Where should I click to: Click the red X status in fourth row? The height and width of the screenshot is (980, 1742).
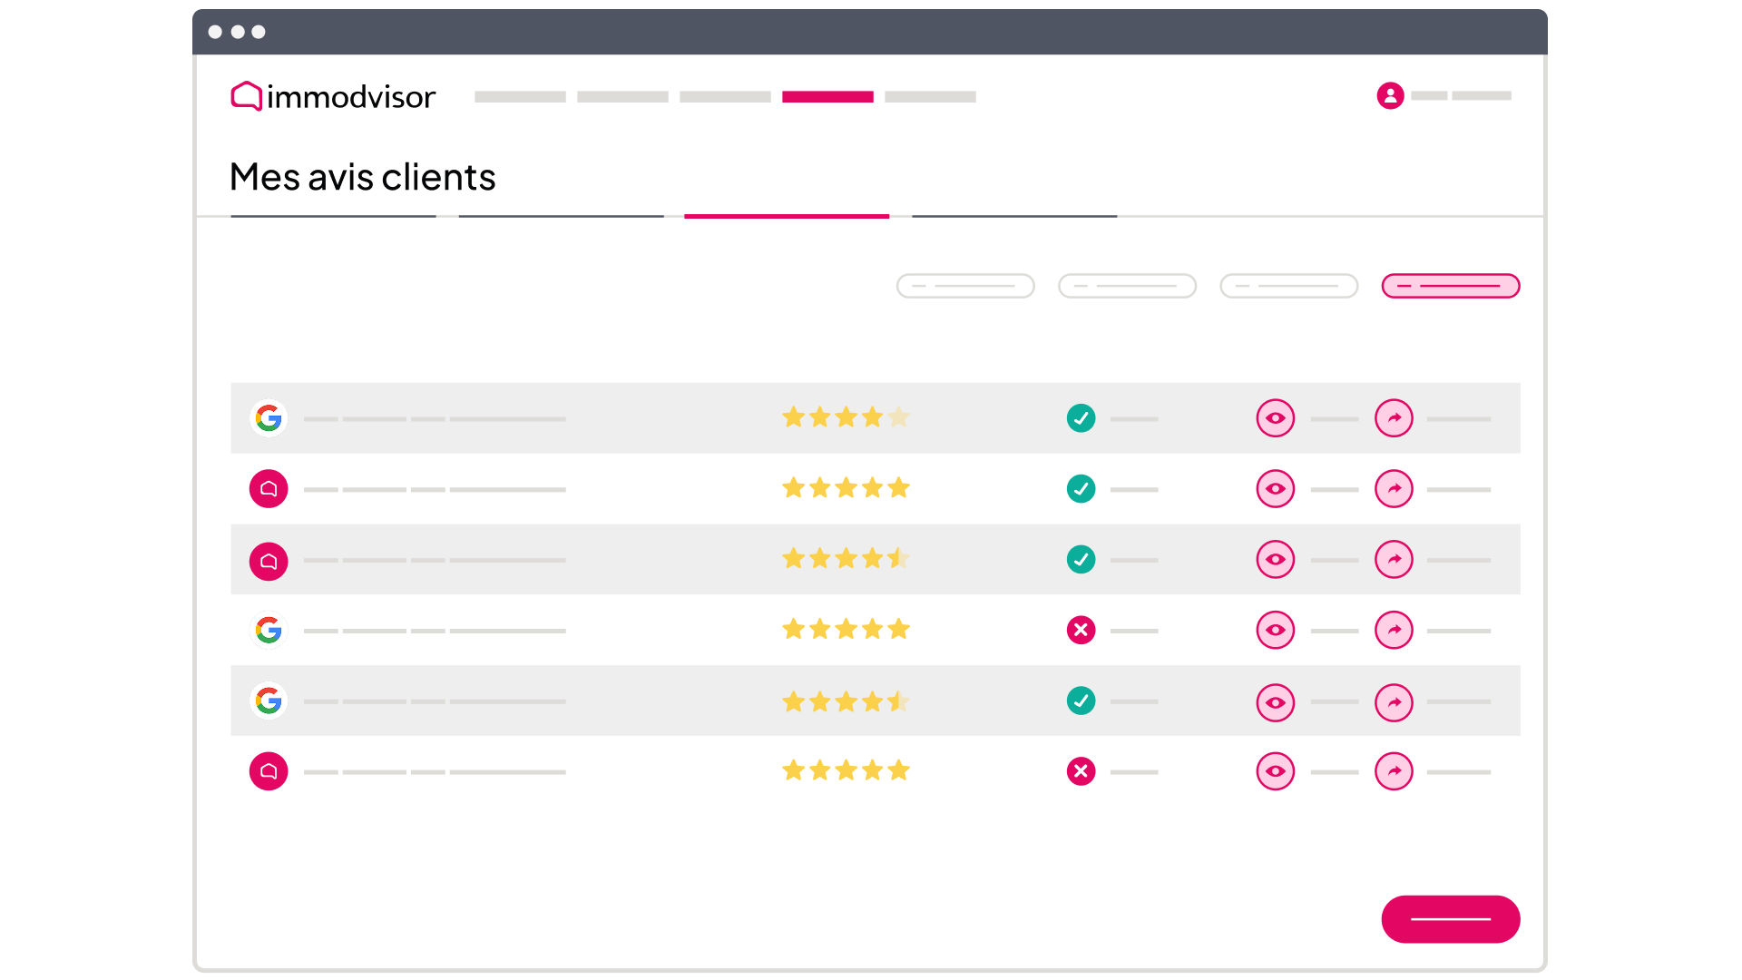1081,630
